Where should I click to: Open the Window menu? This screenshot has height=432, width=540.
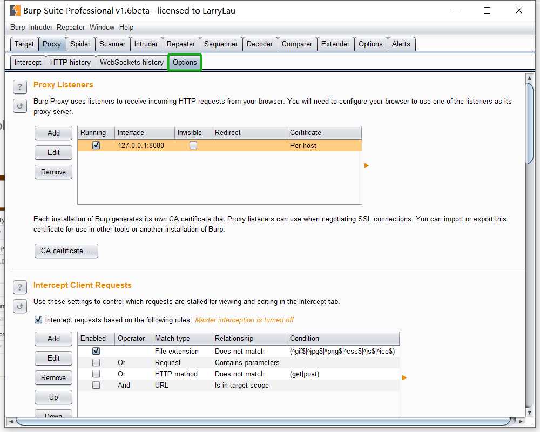pyautogui.click(x=102, y=27)
